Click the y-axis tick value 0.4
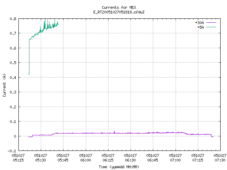Screen dimensions: 227x170 click(13, 78)
